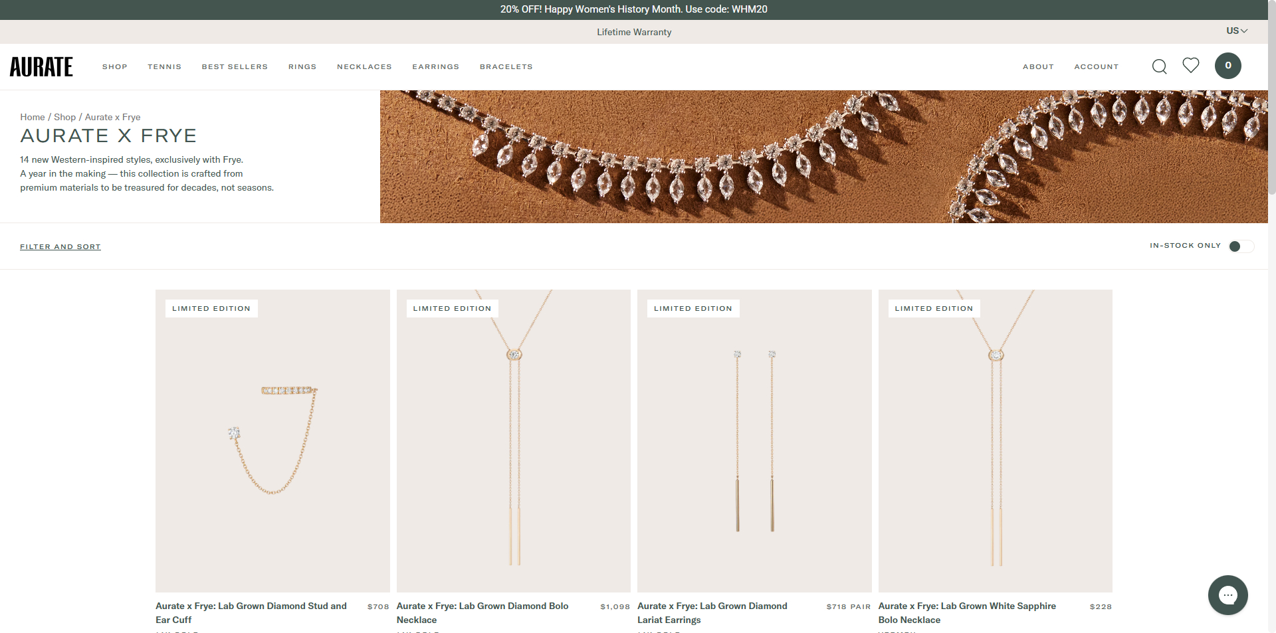Screen dimensions: 1276x633
Task: Open the search magnifier icon
Action: [x=1159, y=66]
